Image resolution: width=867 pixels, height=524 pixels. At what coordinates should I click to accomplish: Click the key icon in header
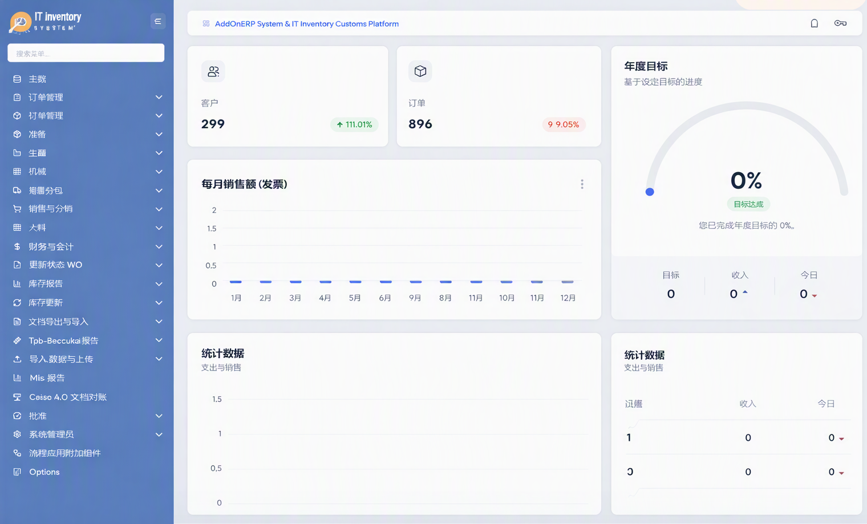840,23
